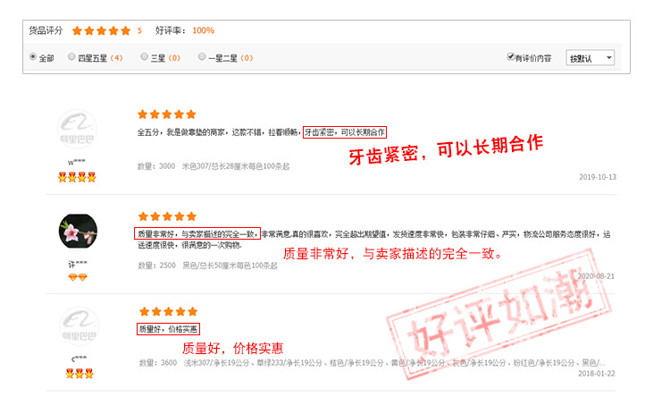Click the username 许***
The width and height of the screenshot is (670, 414).
[x=78, y=264]
